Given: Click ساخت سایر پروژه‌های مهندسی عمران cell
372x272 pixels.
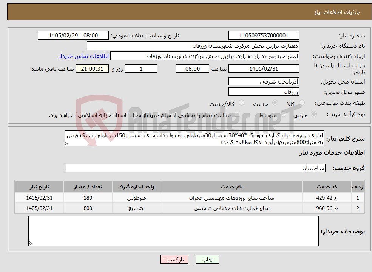Looking at the screenshot, I should tap(232, 198).
